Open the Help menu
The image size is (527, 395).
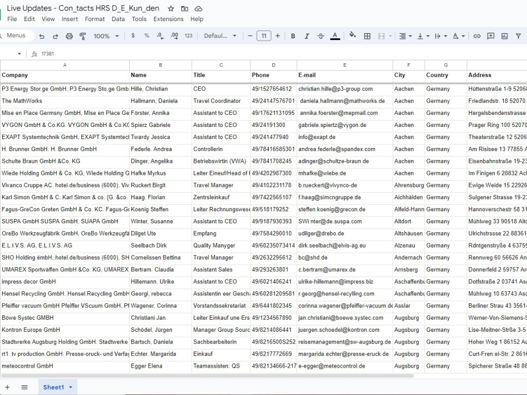pos(197,19)
